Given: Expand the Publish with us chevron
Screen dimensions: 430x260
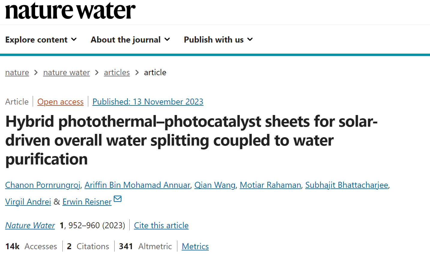Looking at the screenshot, I should (x=250, y=40).
